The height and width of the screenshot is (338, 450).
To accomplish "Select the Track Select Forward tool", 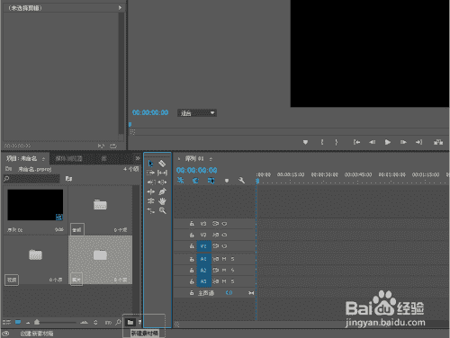I will (150, 173).
